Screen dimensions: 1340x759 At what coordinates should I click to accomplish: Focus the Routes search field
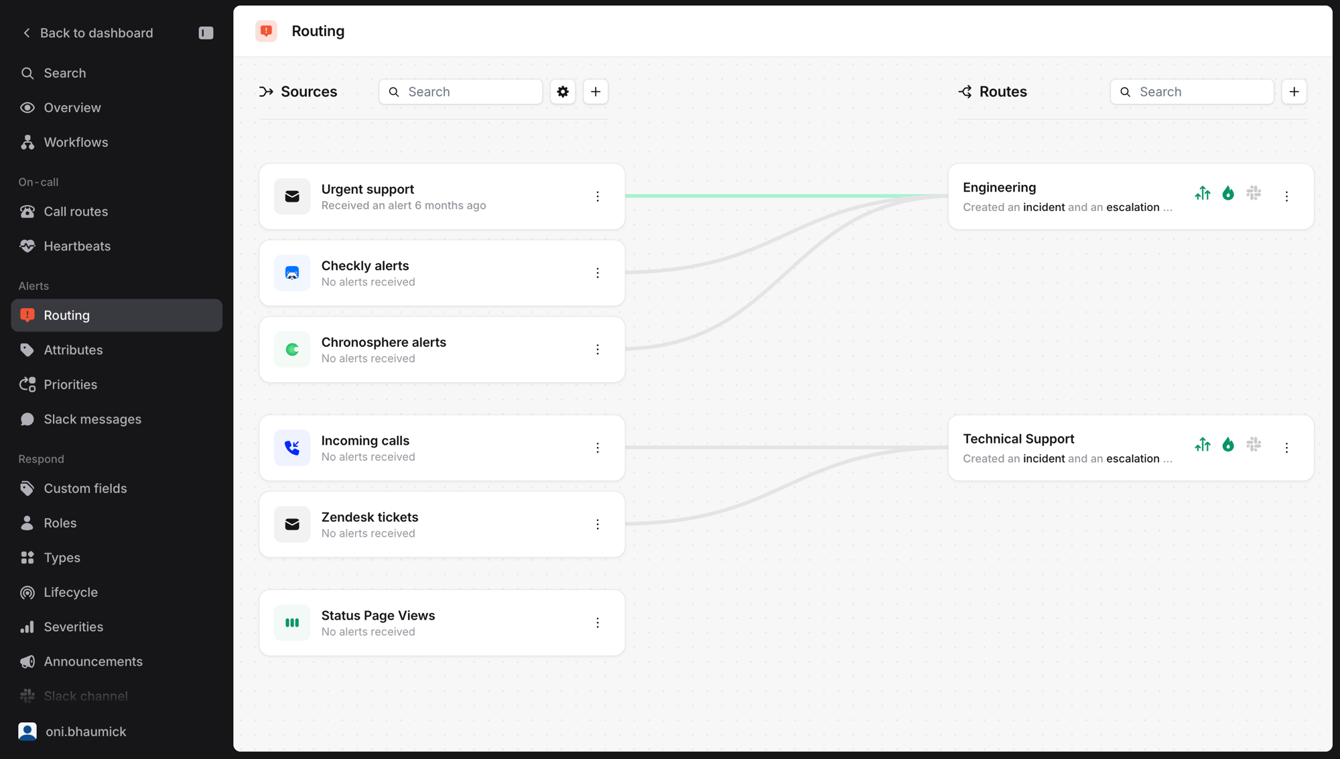click(1192, 92)
